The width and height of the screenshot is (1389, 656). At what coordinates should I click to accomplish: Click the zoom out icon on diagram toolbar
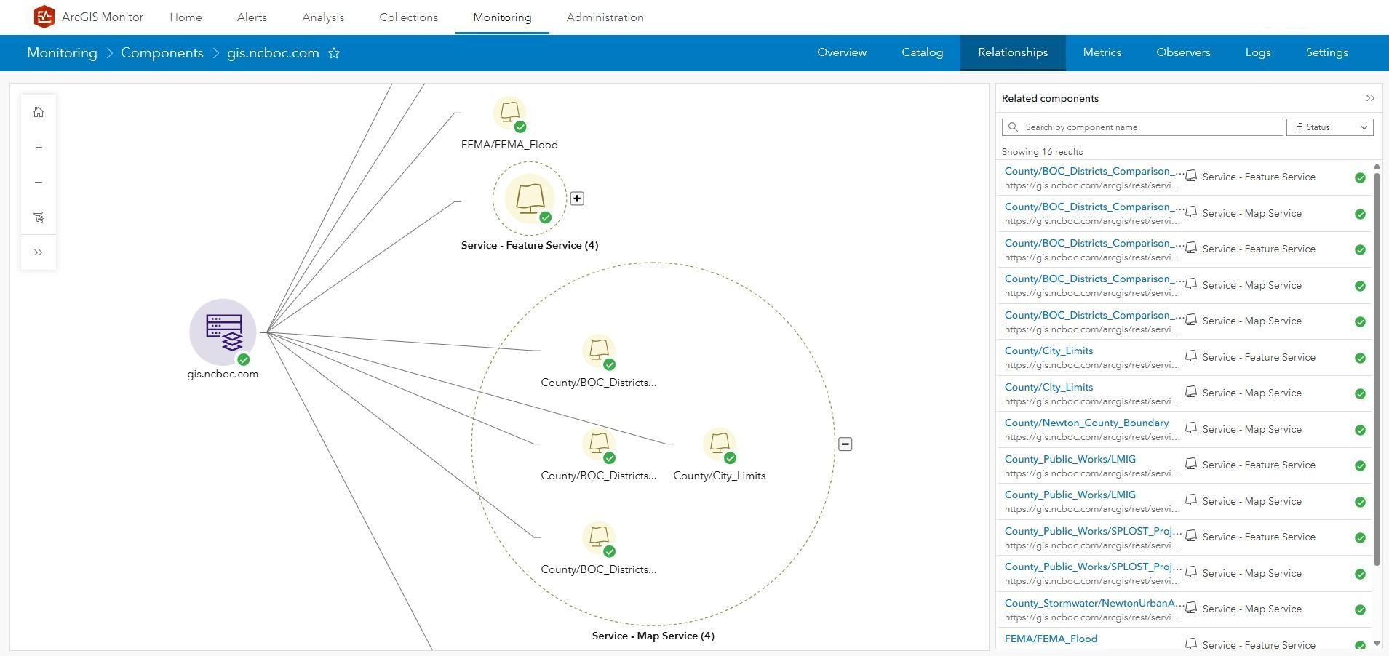38,181
